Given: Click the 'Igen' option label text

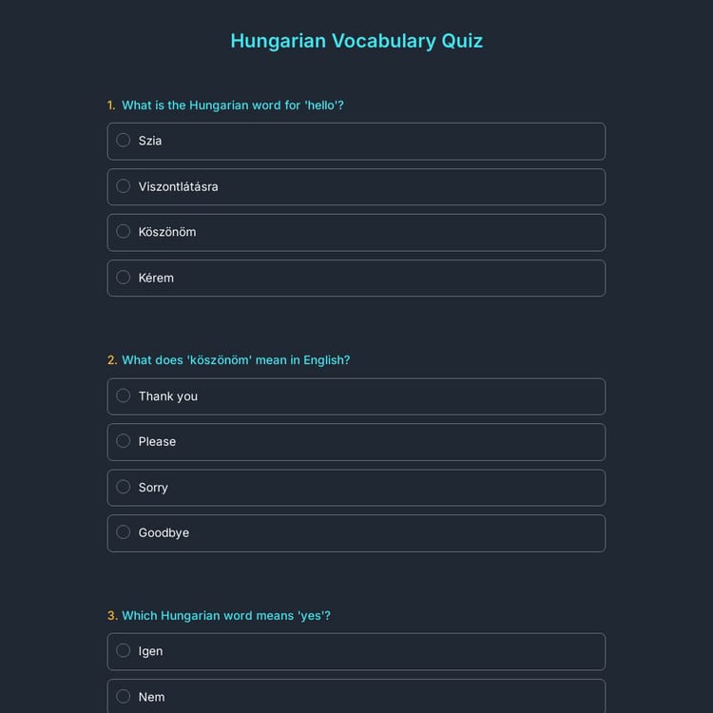Looking at the screenshot, I should [x=150, y=651].
